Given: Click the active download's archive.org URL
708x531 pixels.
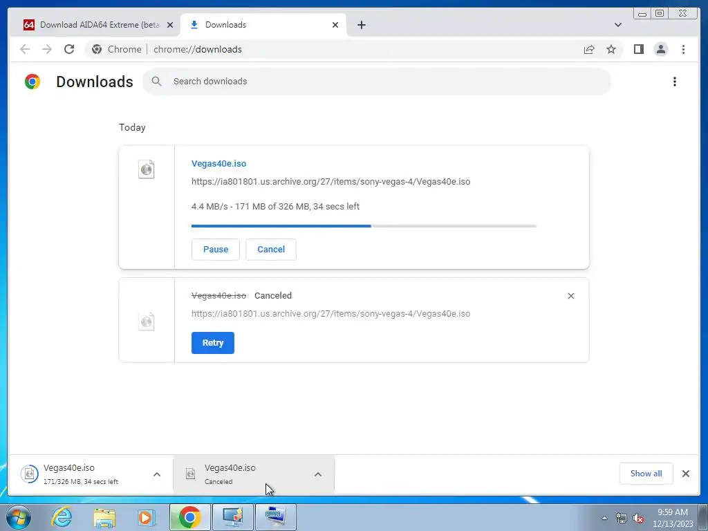Looking at the screenshot, I should pyautogui.click(x=330, y=182).
